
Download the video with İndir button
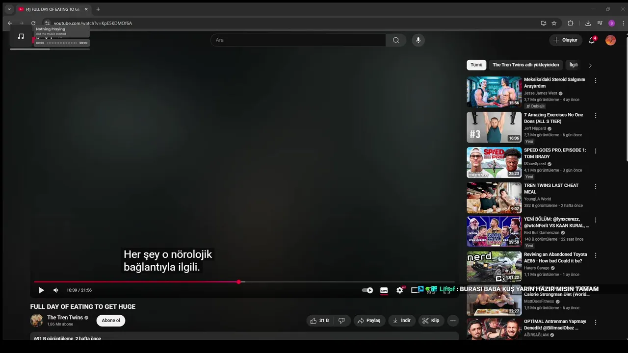(x=402, y=321)
